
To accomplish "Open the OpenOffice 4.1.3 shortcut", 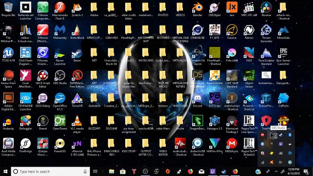I will click(60, 102).
